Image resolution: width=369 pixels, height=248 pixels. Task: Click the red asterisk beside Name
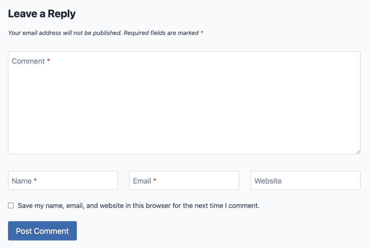click(35, 180)
